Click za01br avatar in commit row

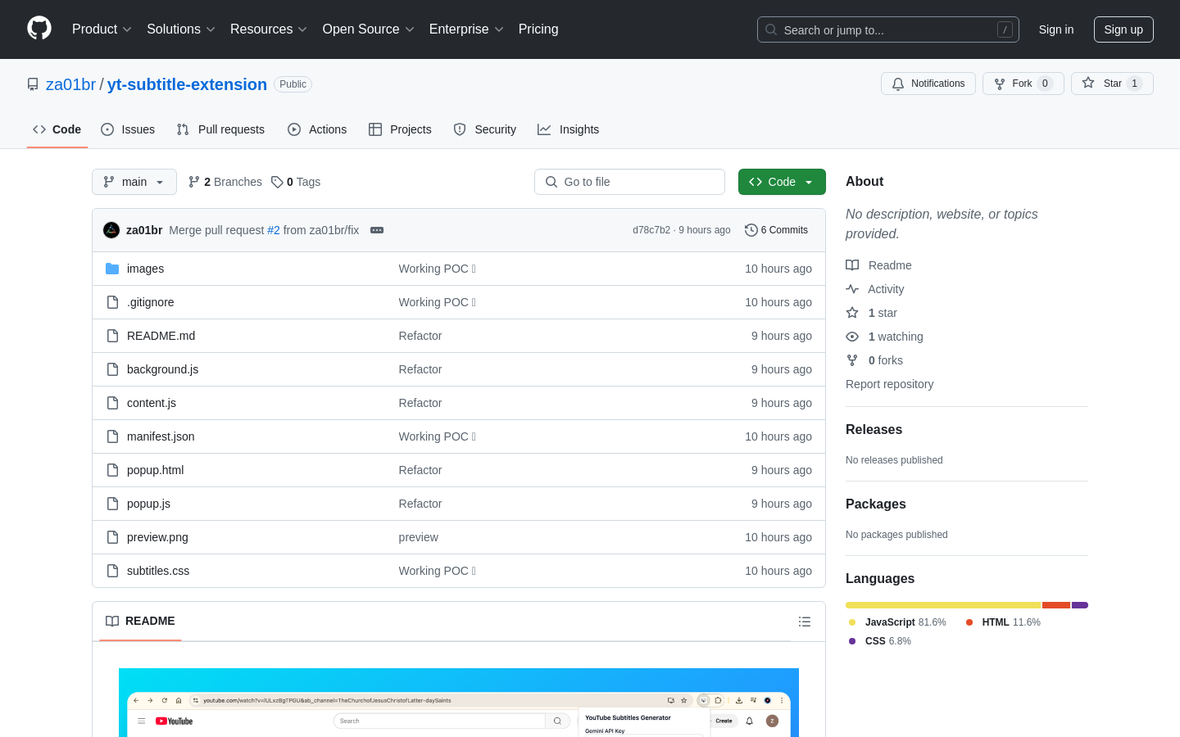coord(111,230)
